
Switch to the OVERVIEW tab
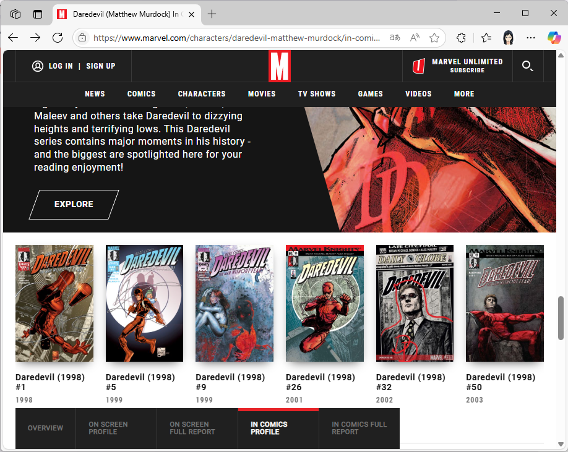[x=46, y=429]
